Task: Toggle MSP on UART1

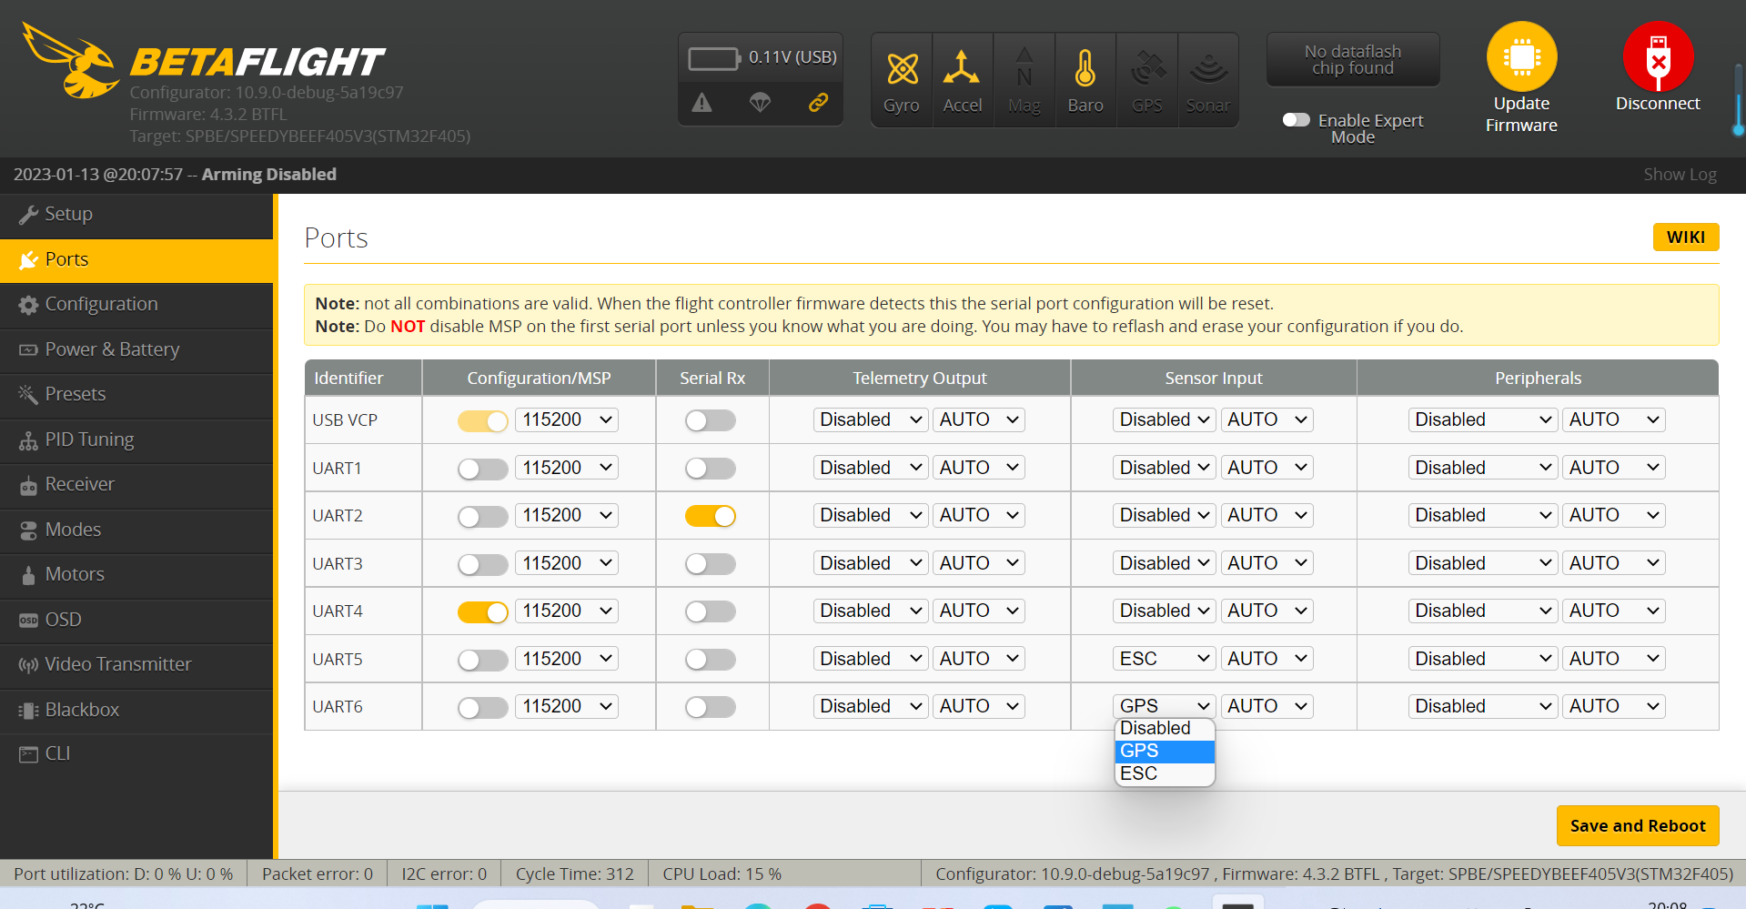Action: point(483,469)
